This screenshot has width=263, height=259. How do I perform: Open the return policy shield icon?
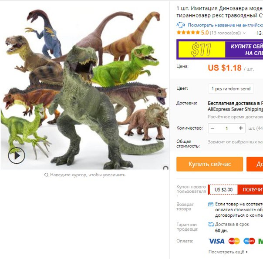coord(211,204)
